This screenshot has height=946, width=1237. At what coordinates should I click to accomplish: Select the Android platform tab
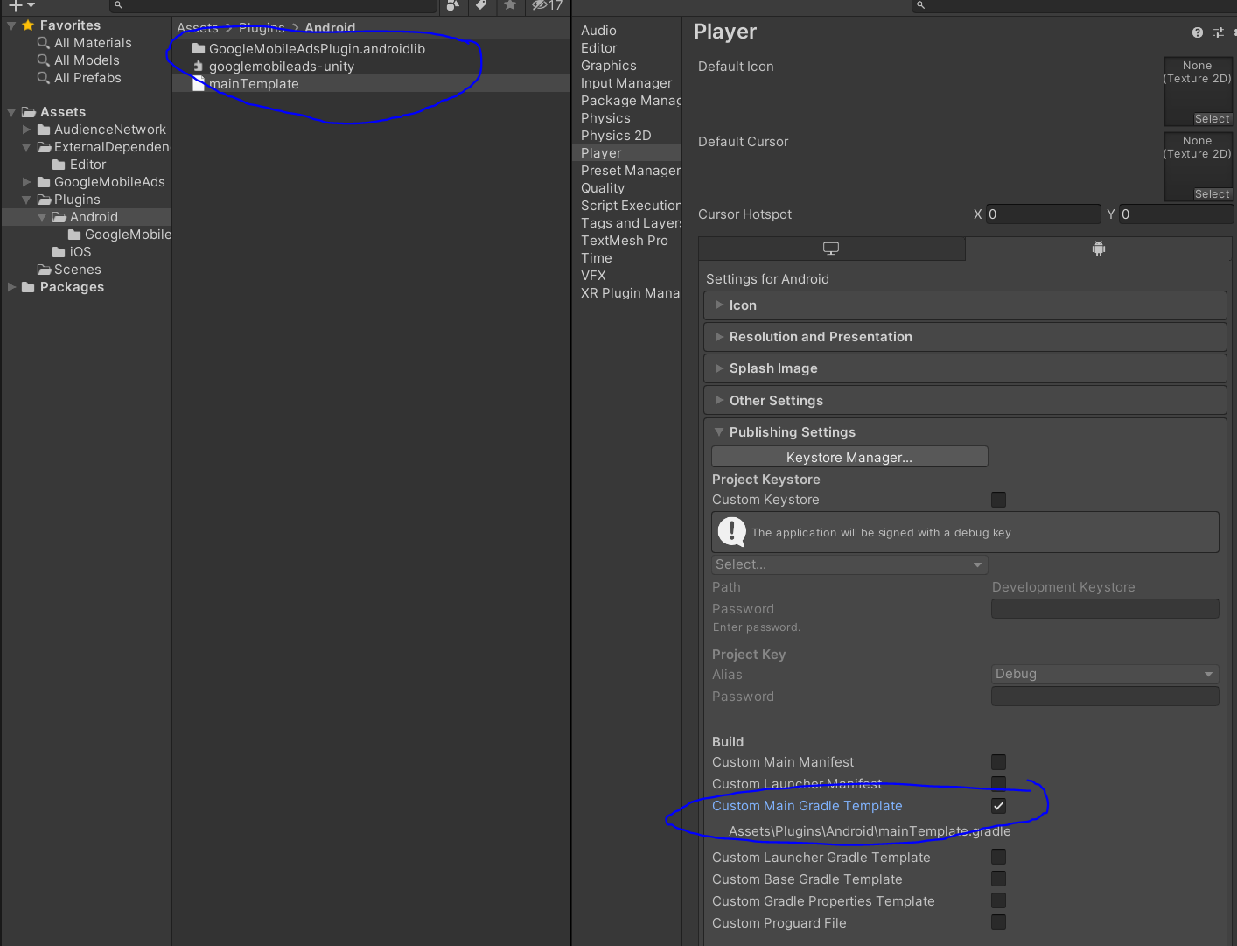coord(1099,249)
